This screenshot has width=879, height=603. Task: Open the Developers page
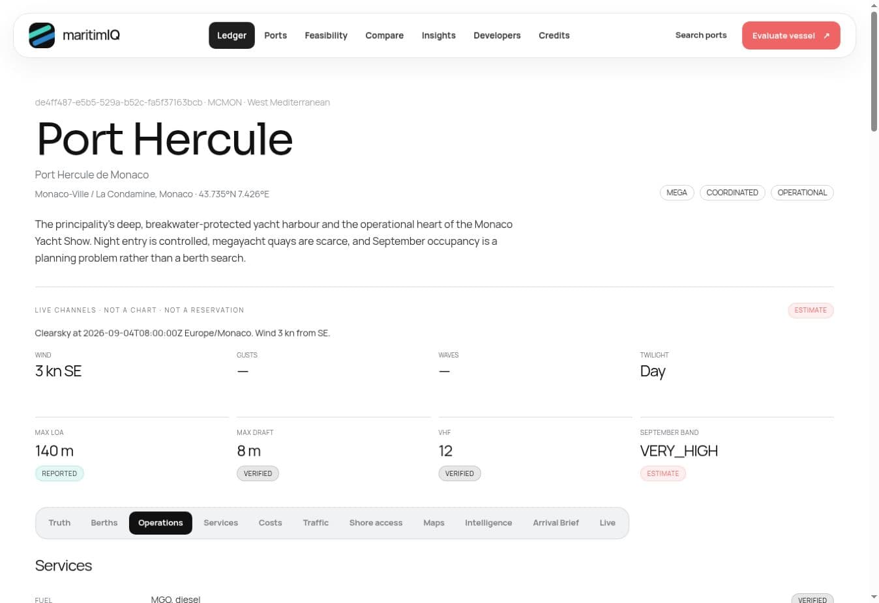[x=497, y=35]
